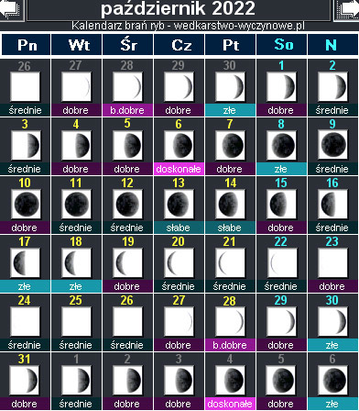359x411 pixels.
Task: Click 'średnie' rating under October 21
Action: [230, 286]
